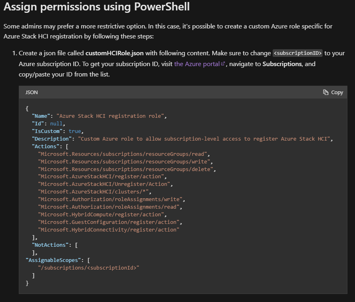Click the copy icon in code header
This screenshot has width=355, height=302.
325,93
